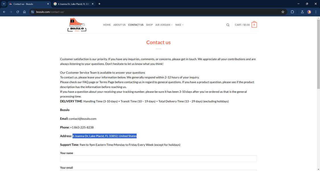Expand the Air Jordan menu
Screen dimensions: 320x171
coord(164,25)
